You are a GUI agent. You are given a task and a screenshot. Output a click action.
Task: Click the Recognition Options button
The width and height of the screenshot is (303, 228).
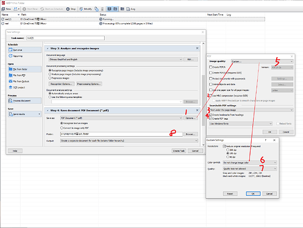pos(62,84)
